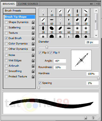102x121 pixels.
Task: Click the brush list scroll down arrow
Action: tap(96, 36)
